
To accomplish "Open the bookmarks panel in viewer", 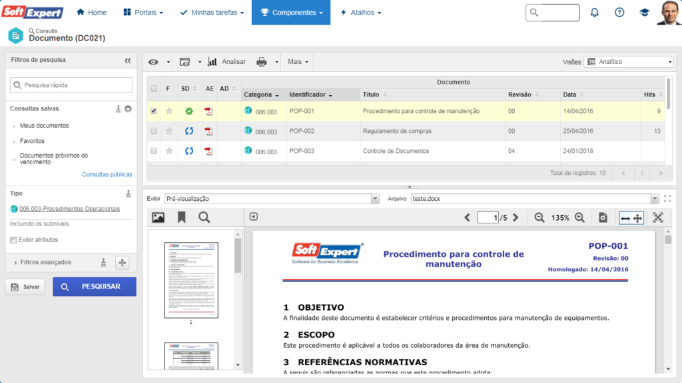I will tap(181, 217).
